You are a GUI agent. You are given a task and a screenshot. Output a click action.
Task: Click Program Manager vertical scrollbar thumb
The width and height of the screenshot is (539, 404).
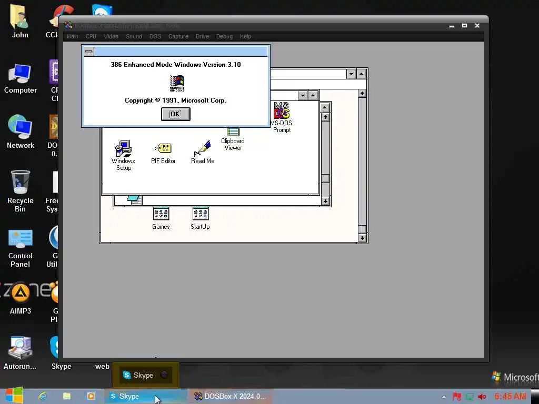[x=362, y=229]
